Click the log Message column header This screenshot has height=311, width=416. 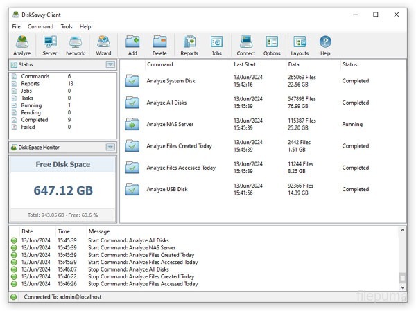click(99, 231)
